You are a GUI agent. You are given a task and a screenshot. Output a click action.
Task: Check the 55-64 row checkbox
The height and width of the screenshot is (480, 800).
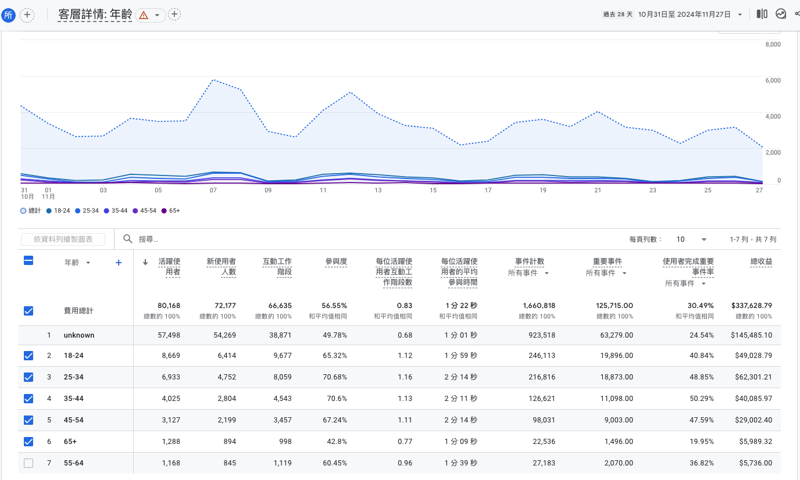tap(28, 463)
